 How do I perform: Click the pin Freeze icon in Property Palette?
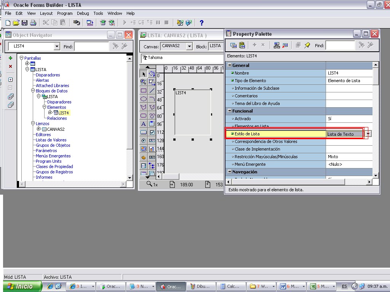307,45
